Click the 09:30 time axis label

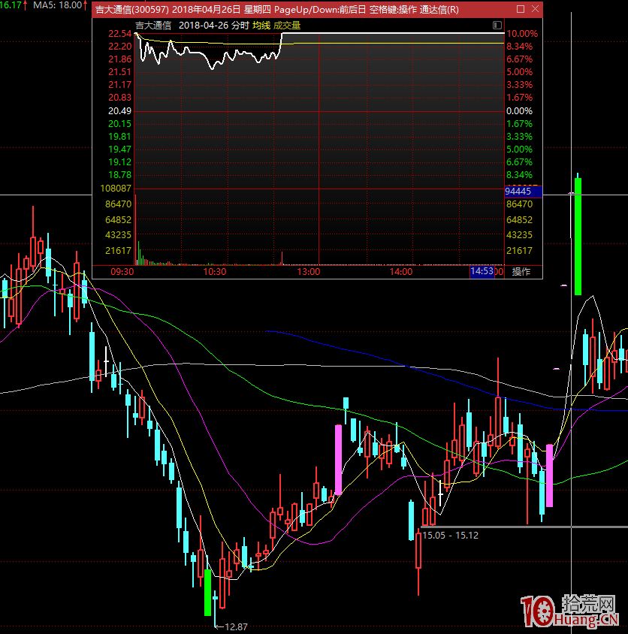click(122, 272)
